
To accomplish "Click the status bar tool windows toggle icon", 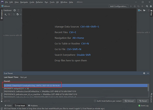I will [2, 108].
